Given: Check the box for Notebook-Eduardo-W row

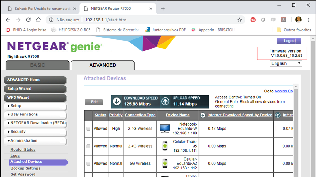Looking at the screenshot, I should click(x=89, y=129).
